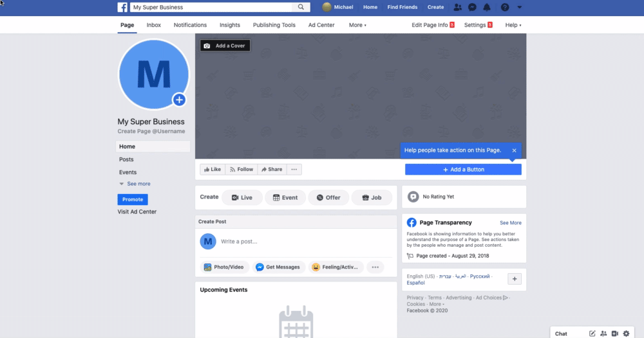Expand the Help dropdown
The image size is (644, 338).
tap(513, 25)
